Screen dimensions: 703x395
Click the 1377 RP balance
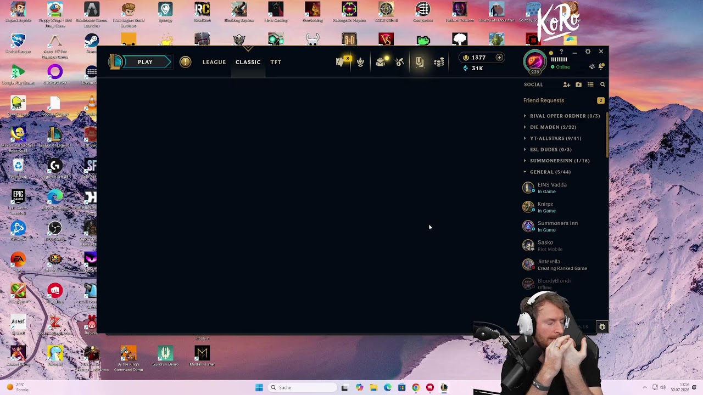click(x=478, y=58)
